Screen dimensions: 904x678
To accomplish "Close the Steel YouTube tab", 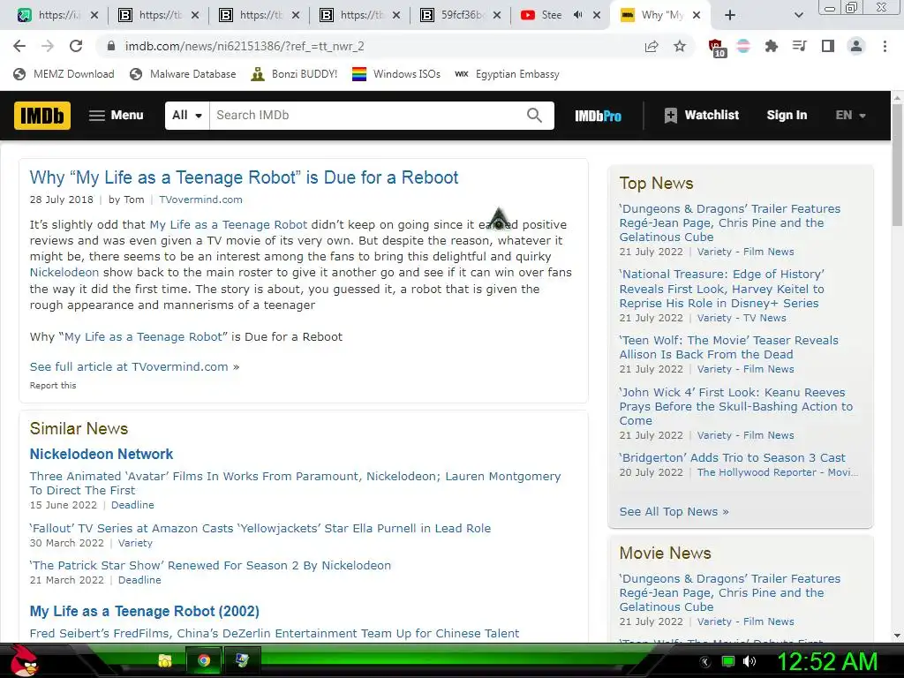I will click(598, 16).
